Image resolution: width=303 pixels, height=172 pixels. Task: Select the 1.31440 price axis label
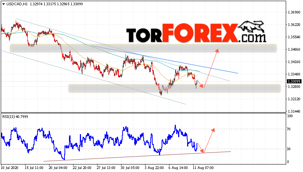tap(294, 112)
